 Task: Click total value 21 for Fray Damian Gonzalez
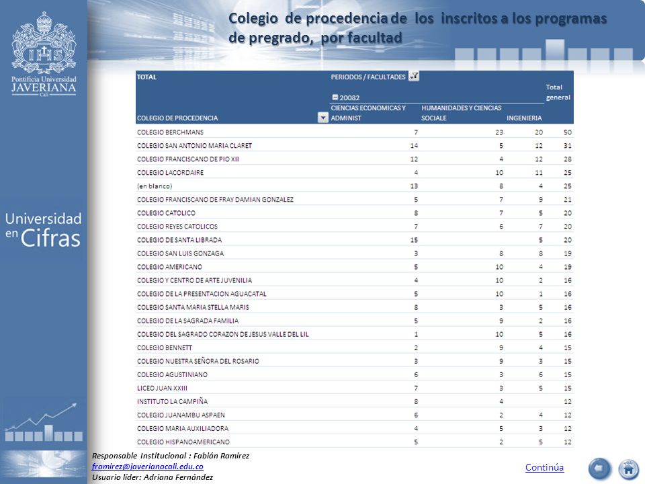point(568,200)
